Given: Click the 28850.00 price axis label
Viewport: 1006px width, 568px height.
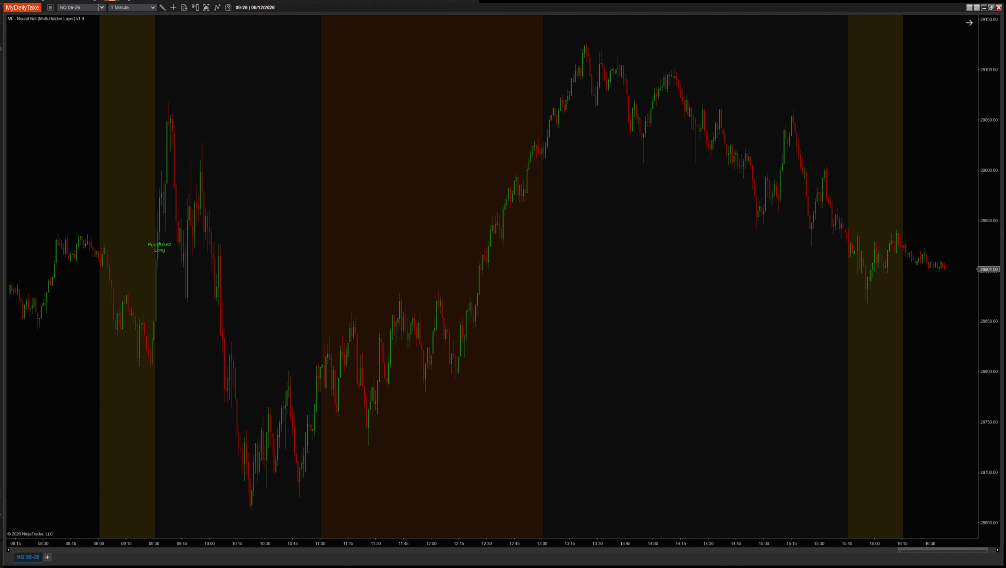Looking at the screenshot, I should pos(989,321).
